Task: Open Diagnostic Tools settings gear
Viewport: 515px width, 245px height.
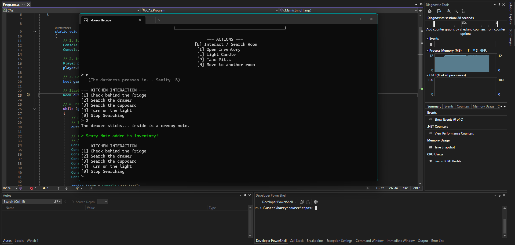Action: 430,11
